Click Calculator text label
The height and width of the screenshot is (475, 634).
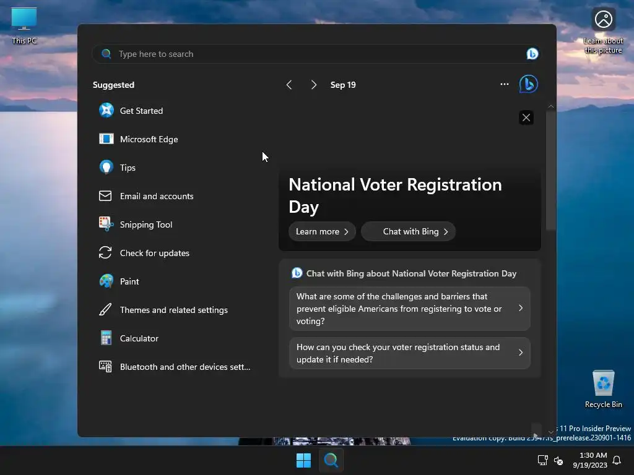tap(139, 338)
